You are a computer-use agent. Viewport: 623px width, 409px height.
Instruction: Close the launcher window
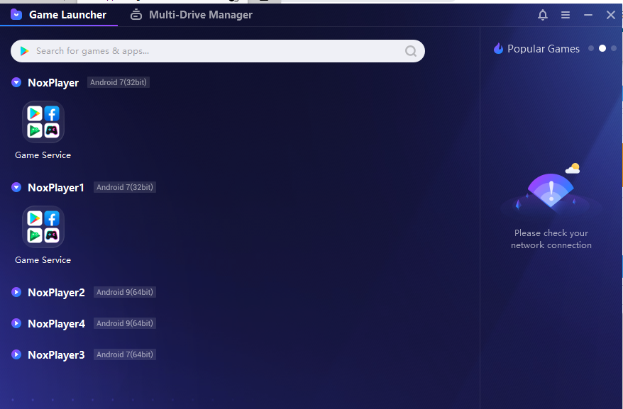(611, 15)
